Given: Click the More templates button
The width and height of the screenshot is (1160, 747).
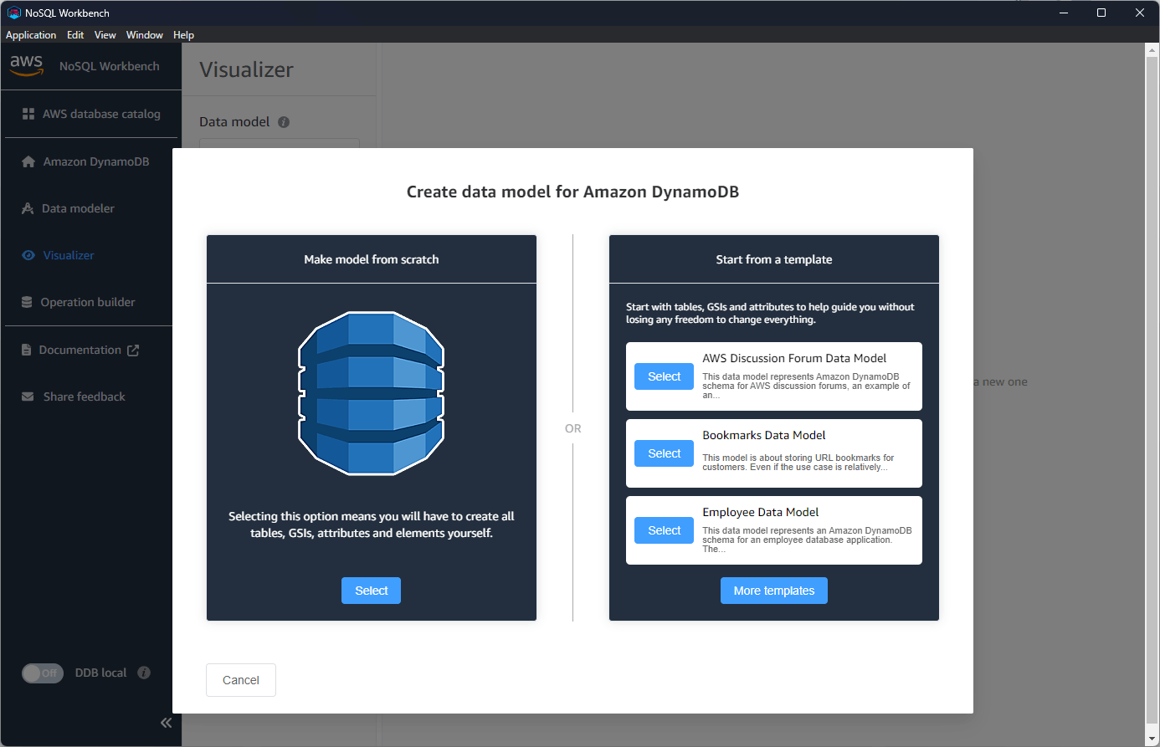Looking at the screenshot, I should point(774,591).
